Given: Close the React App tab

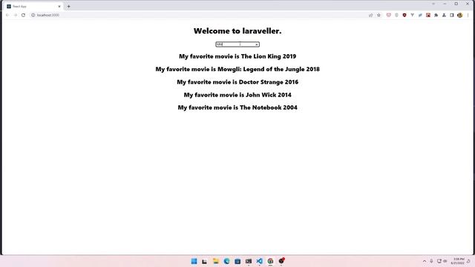Looking at the screenshot, I should 59,7.
